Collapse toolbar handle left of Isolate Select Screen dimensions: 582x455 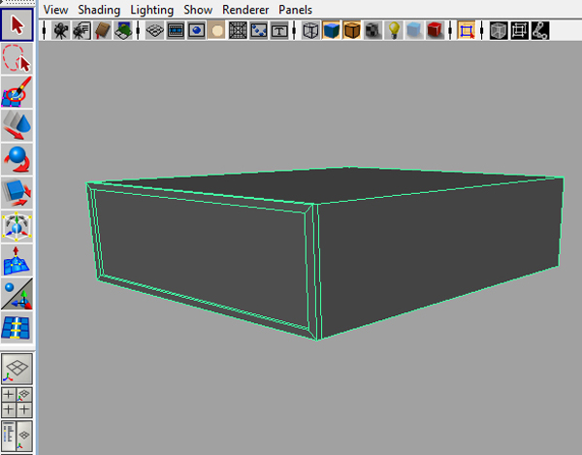[450, 30]
